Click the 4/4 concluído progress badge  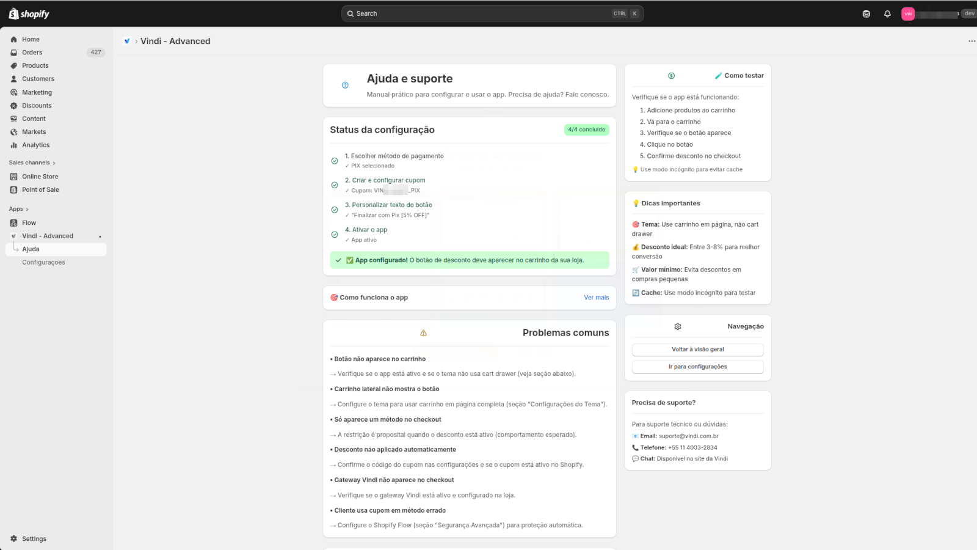coord(586,130)
